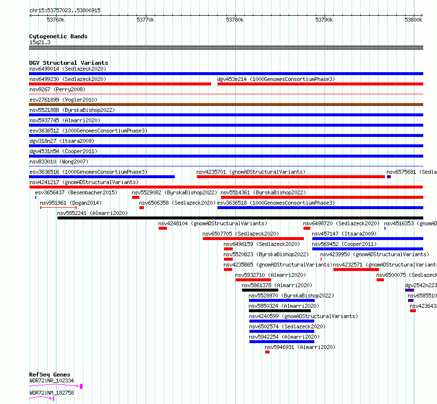This screenshot has width=437, height=404.
Task: Click the nsv6498720 (Sedlazeck2020) label
Action: point(341,223)
